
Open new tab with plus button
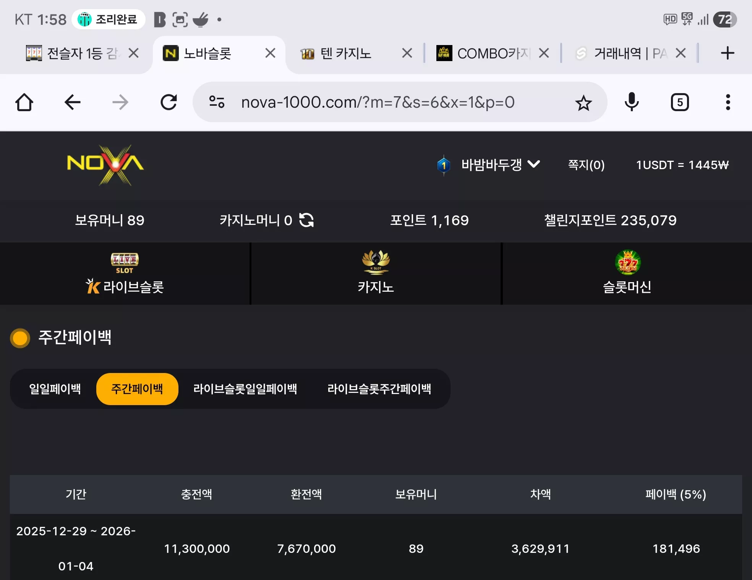click(x=728, y=53)
